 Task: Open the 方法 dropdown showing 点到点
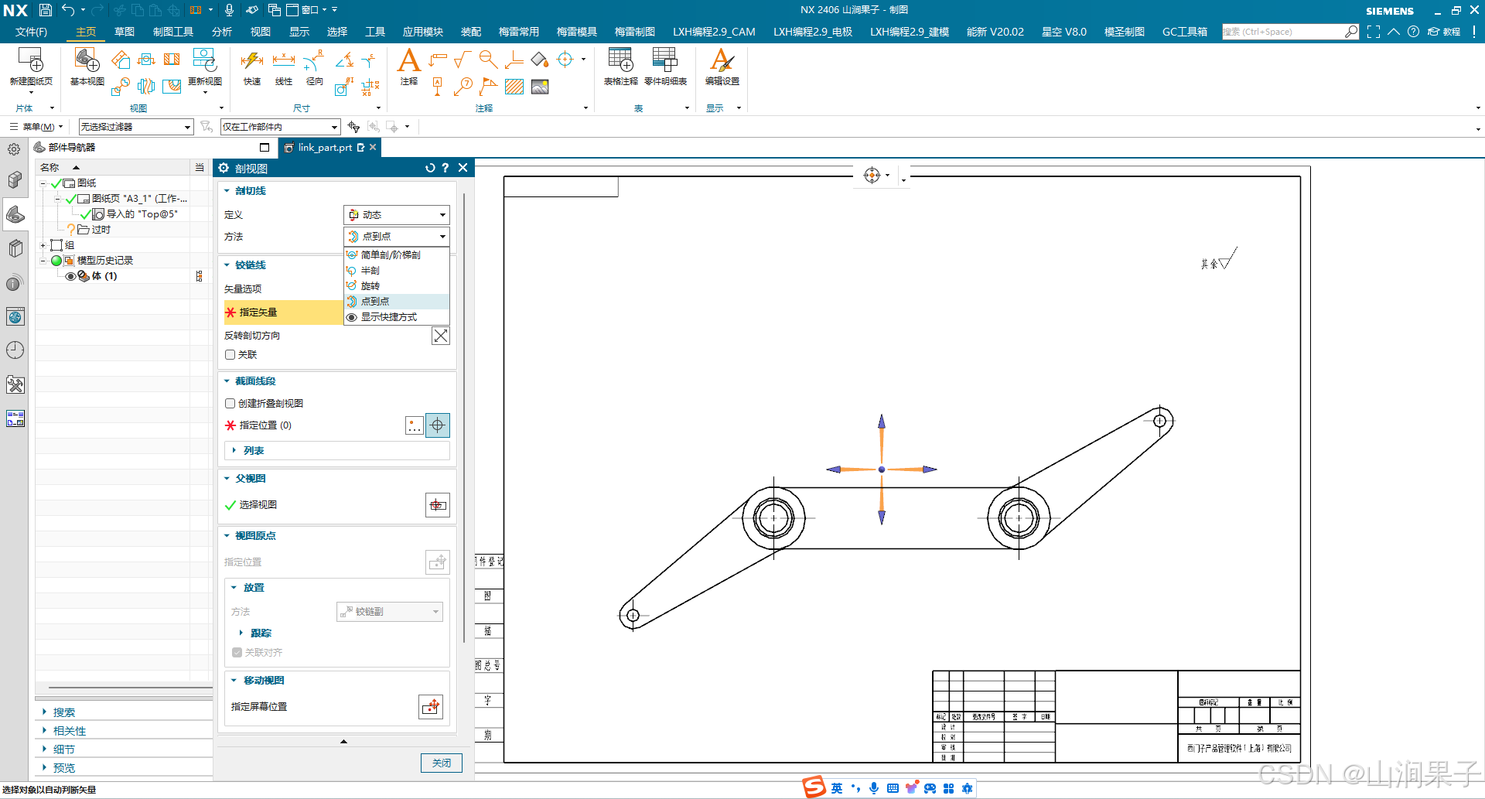pyautogui.click(x=396, y=236)
